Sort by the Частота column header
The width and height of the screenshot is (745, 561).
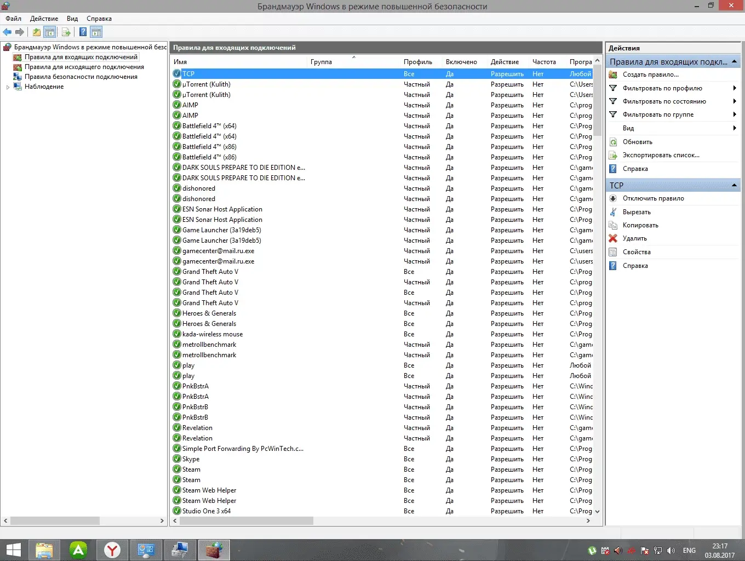548,62
